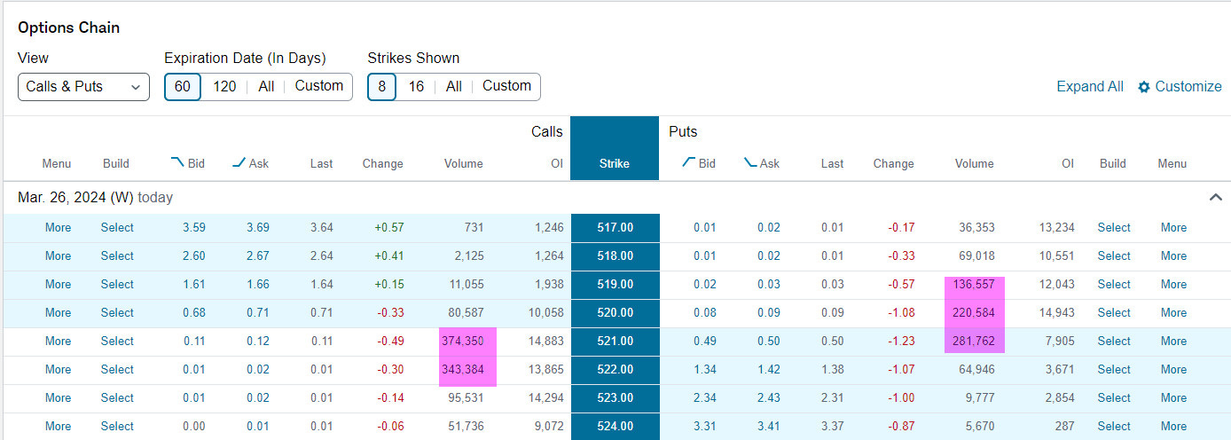
Task: Select All under Expiration Date
Action: tap(266, 86)
